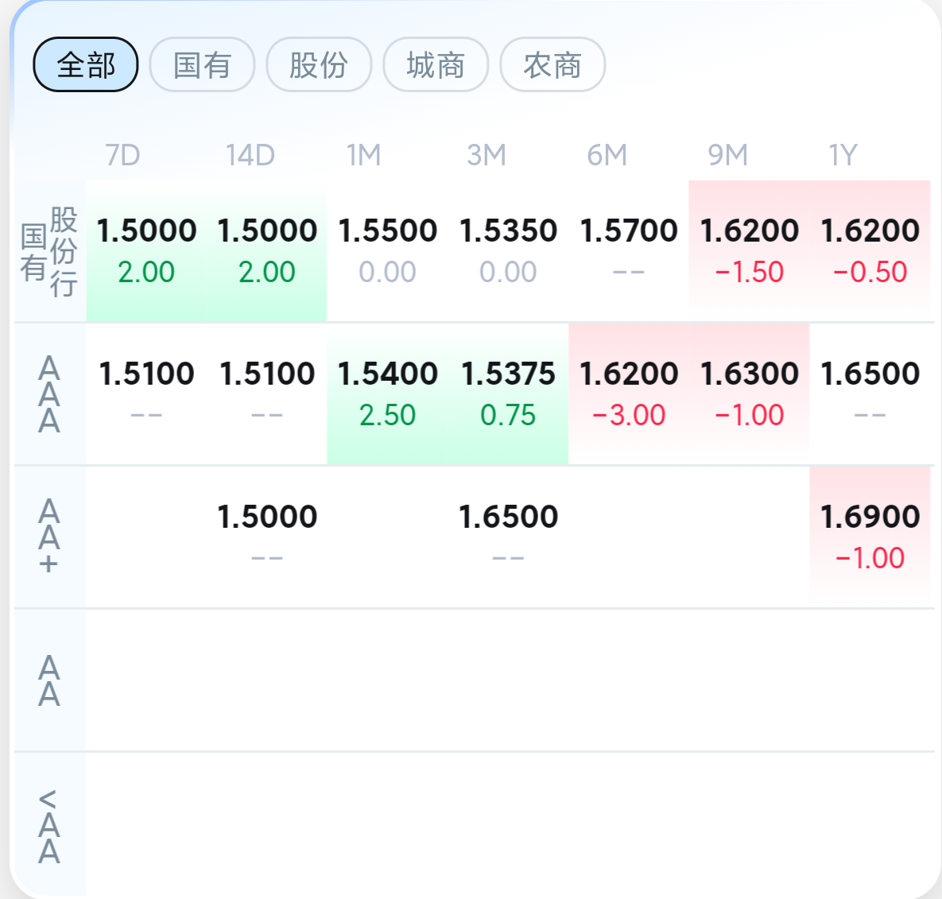Open 国有股份行 7D rate 1.5000 cell

point(146,251)
